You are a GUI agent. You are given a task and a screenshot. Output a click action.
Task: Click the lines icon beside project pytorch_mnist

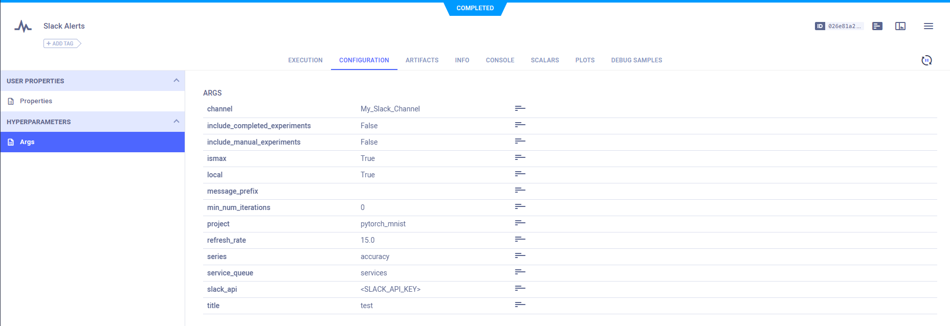[x=520, y=223]
